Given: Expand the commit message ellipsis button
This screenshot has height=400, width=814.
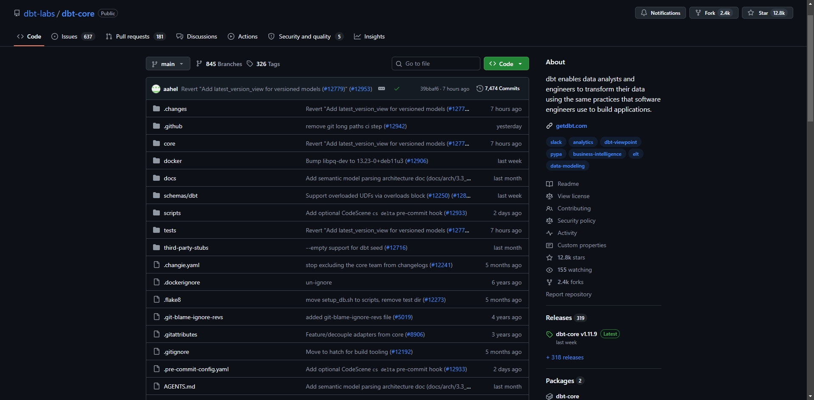Looking at the screenshot, I should pyautogui.click(x=382, y=88).
